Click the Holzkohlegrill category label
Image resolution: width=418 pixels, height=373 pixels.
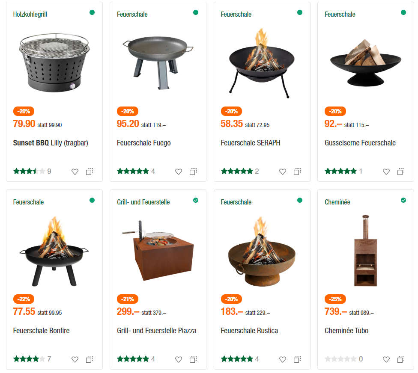pos(30,14)
